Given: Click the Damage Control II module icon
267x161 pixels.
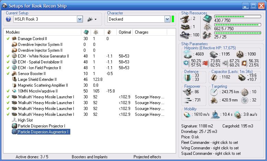Looking at the screenshot, I should [14, 39].
